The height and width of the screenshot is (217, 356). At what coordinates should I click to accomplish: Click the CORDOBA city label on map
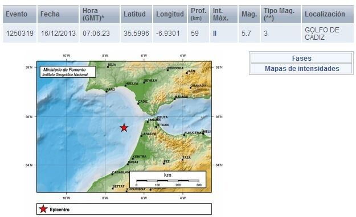pyautogui.click(x=175, y=68)
